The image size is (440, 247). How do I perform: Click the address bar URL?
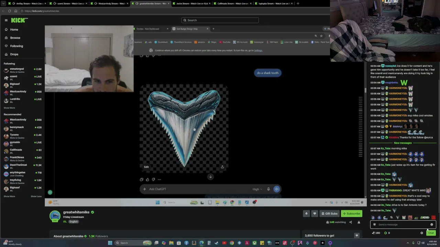click(42, 11)
